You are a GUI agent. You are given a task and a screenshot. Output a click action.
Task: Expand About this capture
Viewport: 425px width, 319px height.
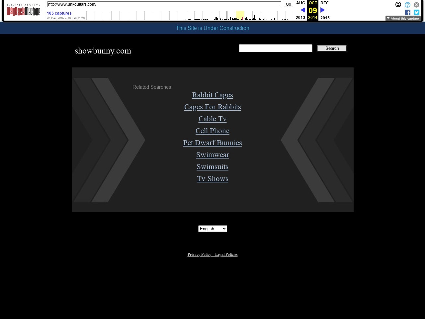coord(403,18)
